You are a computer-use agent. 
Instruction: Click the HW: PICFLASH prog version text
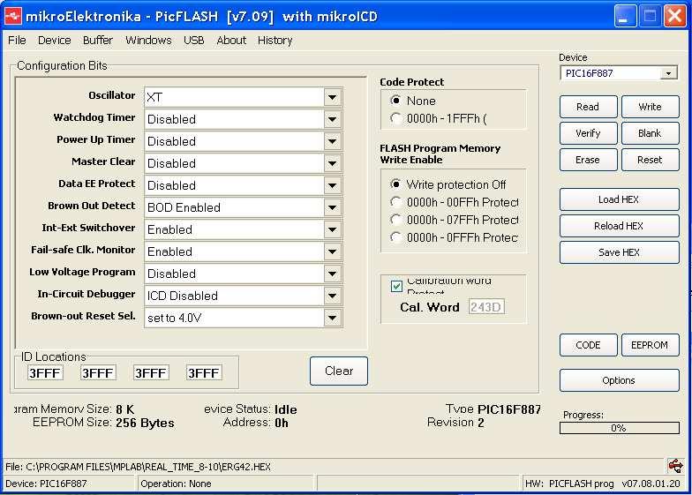(x=602, y=484)
